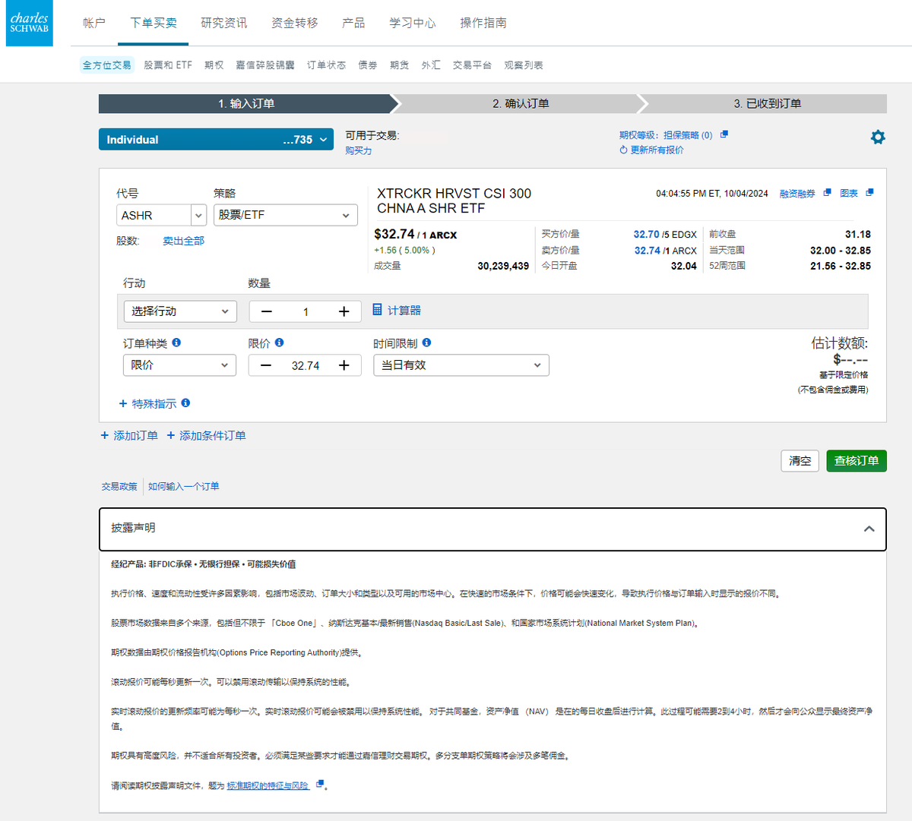The height and width of the screenshot is (821, 912).
Task: Open the settings gear icon
Action: tap(878, 137)
